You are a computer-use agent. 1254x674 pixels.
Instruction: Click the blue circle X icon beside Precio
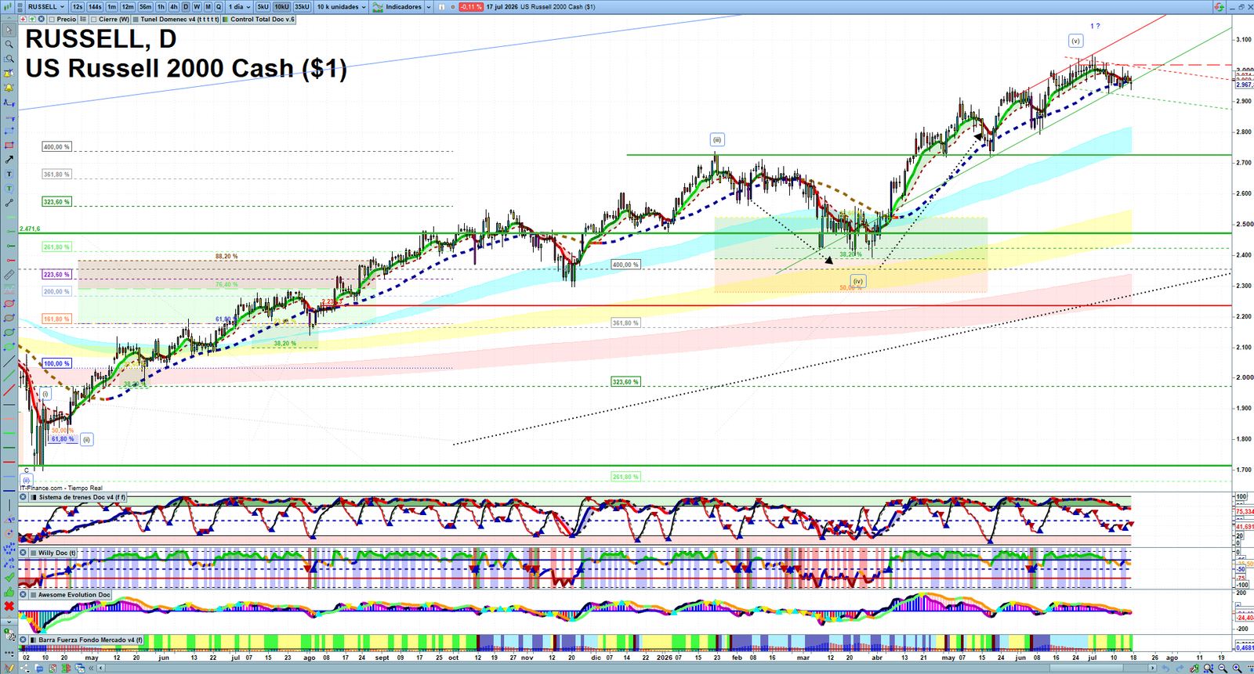(x=42, y=19)
